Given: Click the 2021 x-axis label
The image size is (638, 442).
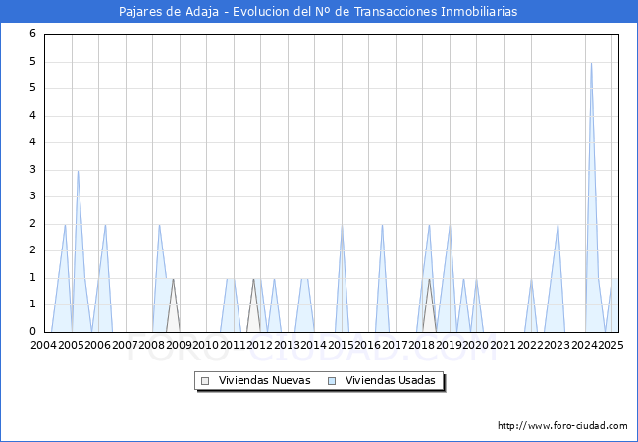Looking at the screenshot, I should pos(504,345).
